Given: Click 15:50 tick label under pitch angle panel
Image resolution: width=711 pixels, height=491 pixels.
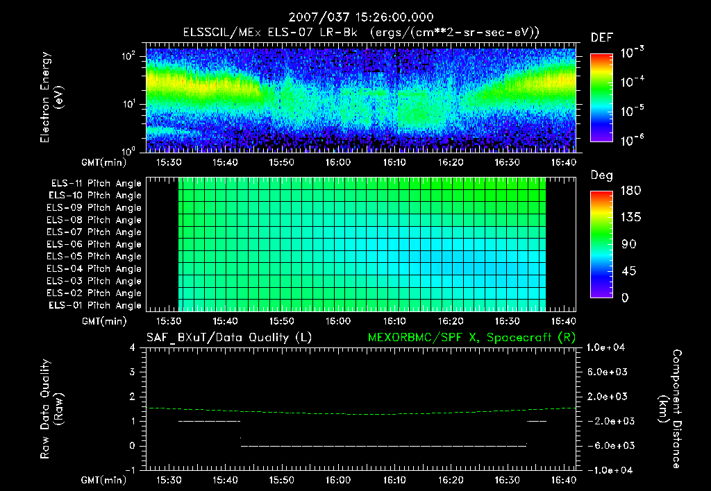Looking at the screenshot, I should pyautogui.click(x=282, y=321).
